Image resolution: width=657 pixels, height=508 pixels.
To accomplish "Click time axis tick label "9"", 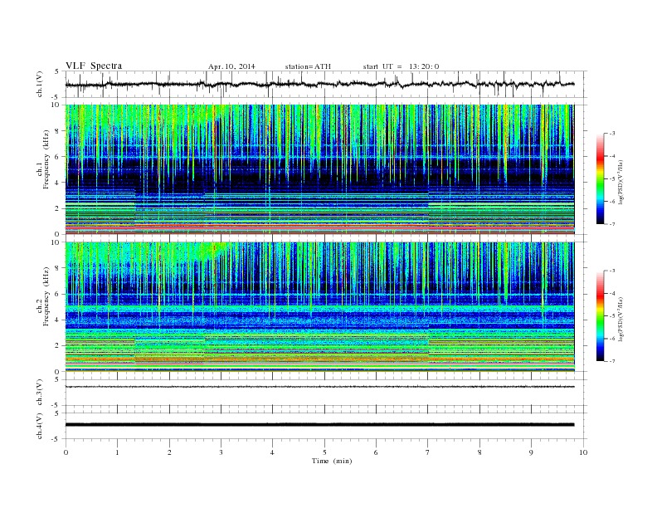I will (531, 452).
